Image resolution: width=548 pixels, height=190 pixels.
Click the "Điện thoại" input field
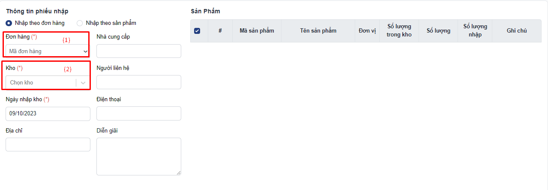139,114
